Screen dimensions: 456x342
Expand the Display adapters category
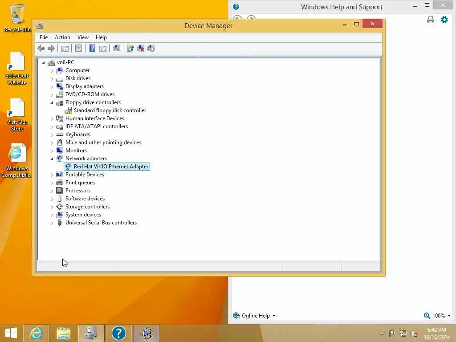52,87
